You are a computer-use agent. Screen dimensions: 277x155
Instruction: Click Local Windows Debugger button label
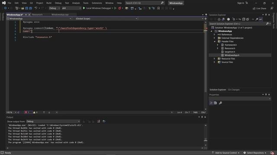point(99,8)
